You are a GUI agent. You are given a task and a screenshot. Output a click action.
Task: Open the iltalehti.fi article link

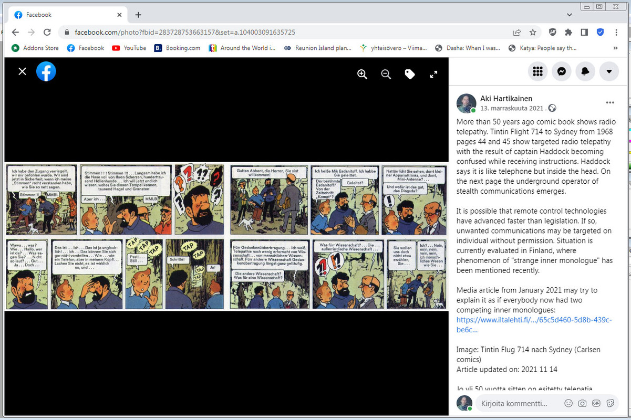[534, 324]
